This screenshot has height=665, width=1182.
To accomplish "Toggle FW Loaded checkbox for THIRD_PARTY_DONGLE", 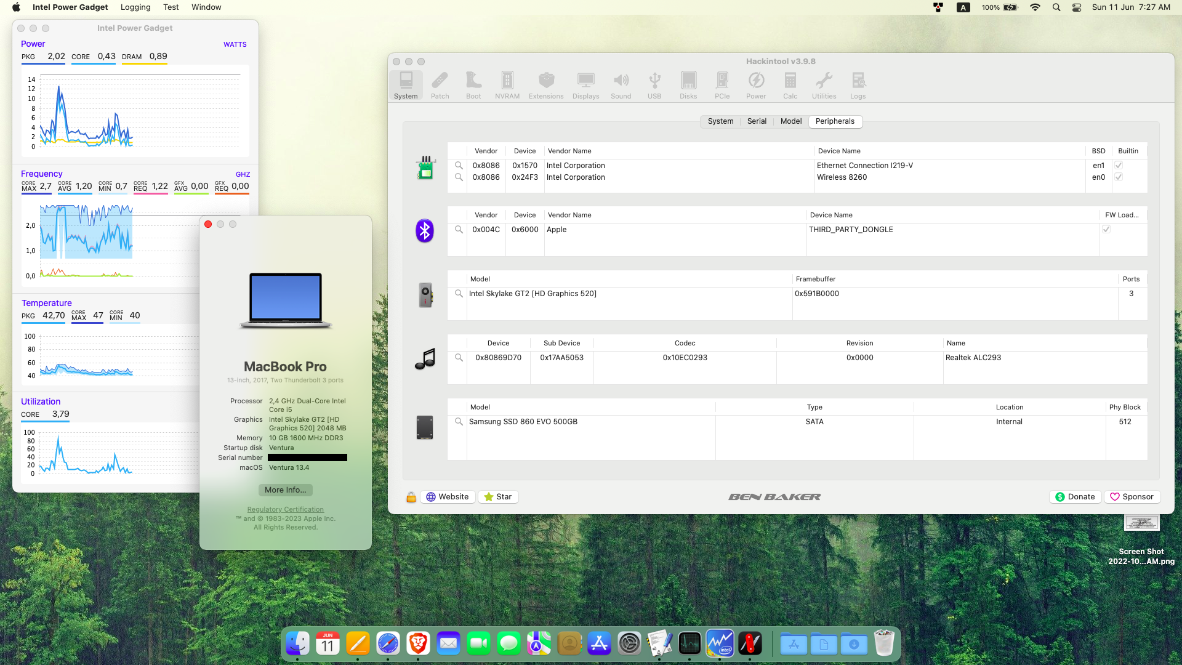I will [x=1106, y=230].
